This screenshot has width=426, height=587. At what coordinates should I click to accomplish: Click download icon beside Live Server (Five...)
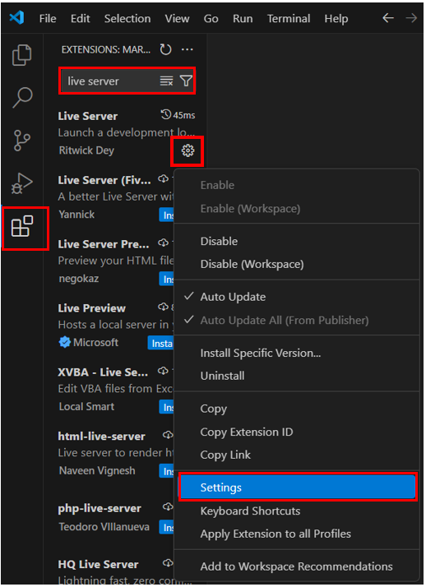pos(163,179)
